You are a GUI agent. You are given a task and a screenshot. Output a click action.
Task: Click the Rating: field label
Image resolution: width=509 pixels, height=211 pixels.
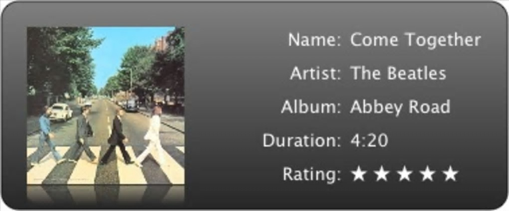pyautogui.click(x=312, y=175)
